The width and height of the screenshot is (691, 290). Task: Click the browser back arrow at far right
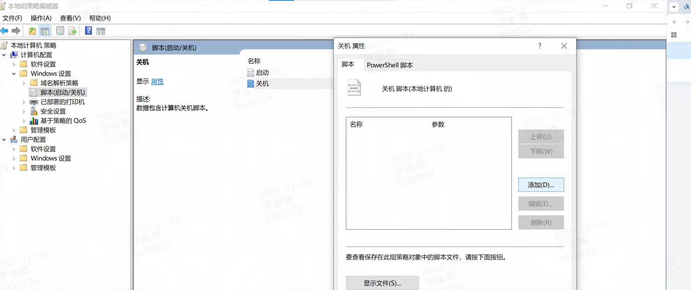(675, 22)
